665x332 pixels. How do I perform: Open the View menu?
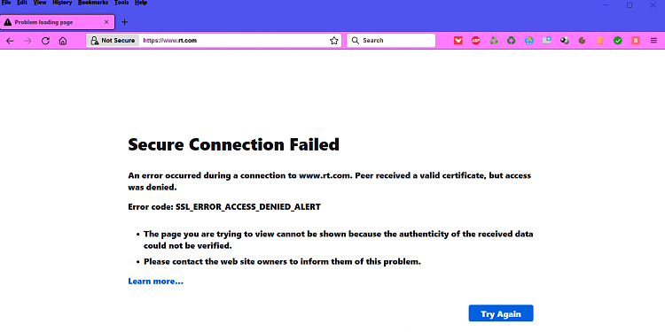tap(40, 3)
